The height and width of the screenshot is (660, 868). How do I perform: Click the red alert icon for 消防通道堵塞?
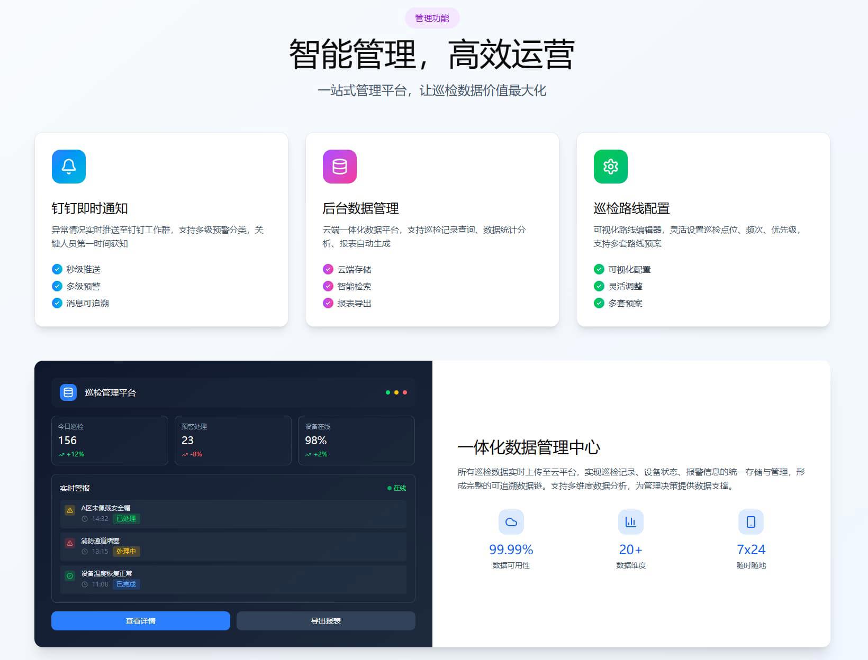[x=70, y=543]
